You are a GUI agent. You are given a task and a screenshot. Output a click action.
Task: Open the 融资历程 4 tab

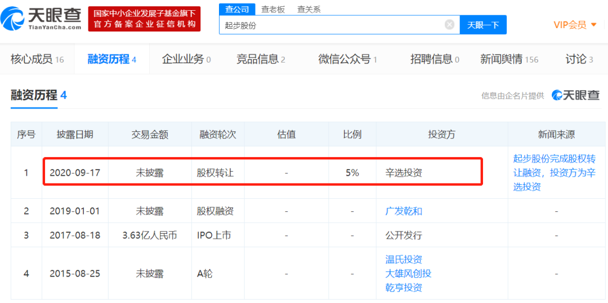112,59
